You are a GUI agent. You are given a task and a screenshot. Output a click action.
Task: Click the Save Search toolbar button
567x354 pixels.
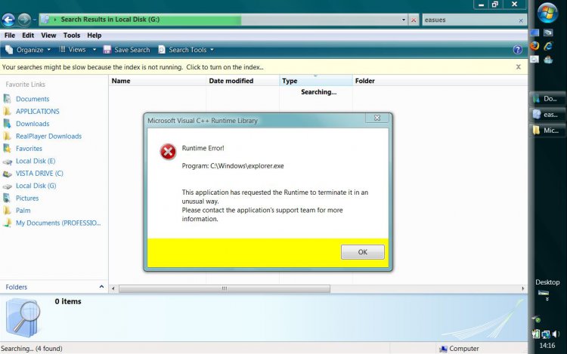126,50
